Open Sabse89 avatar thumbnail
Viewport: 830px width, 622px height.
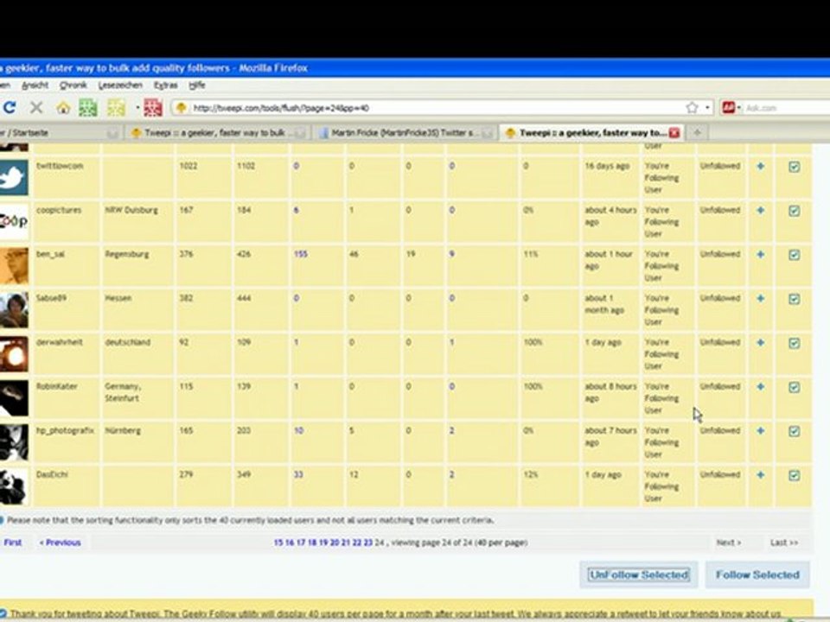(14, 310)
